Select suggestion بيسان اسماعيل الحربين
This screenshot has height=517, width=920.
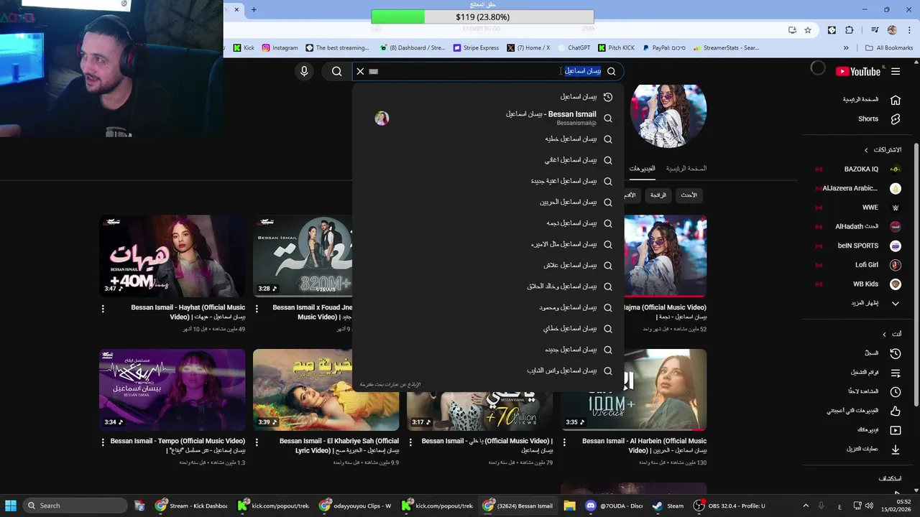pyautogui.click(x=488, y=202)
